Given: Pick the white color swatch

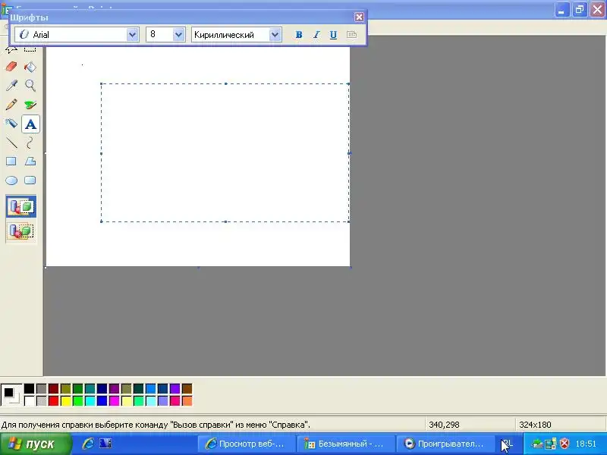Looking at the screenshot, I should 29,400.
